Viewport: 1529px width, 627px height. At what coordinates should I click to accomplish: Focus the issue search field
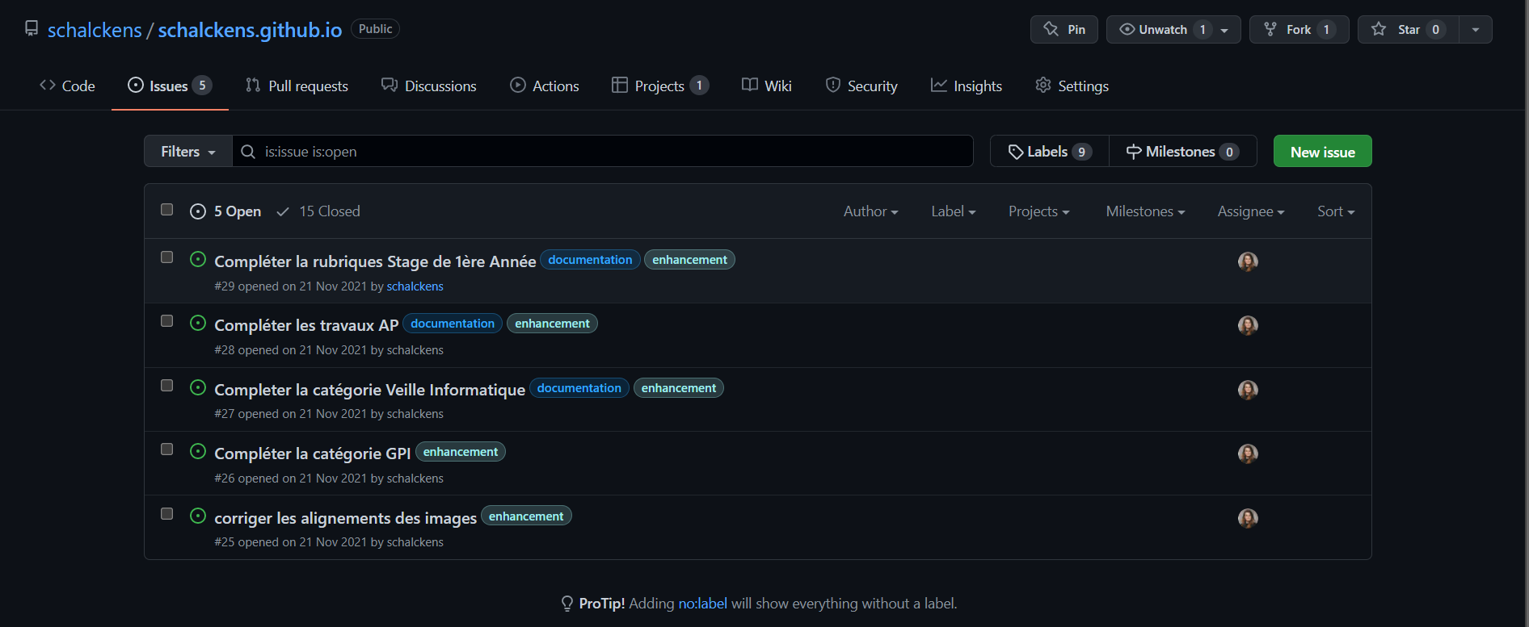pos(603,152)
